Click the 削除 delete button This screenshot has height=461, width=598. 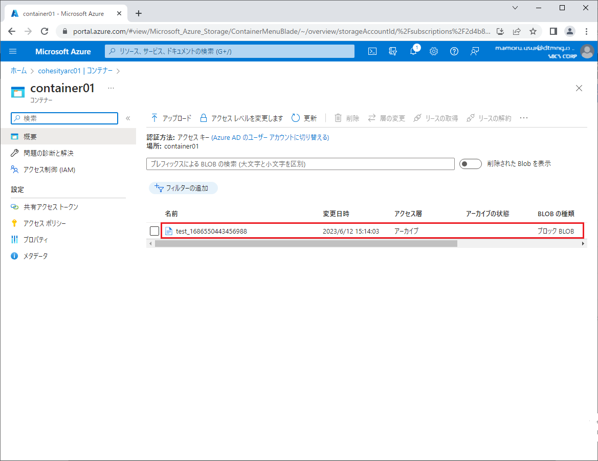[x=347, y=118]
